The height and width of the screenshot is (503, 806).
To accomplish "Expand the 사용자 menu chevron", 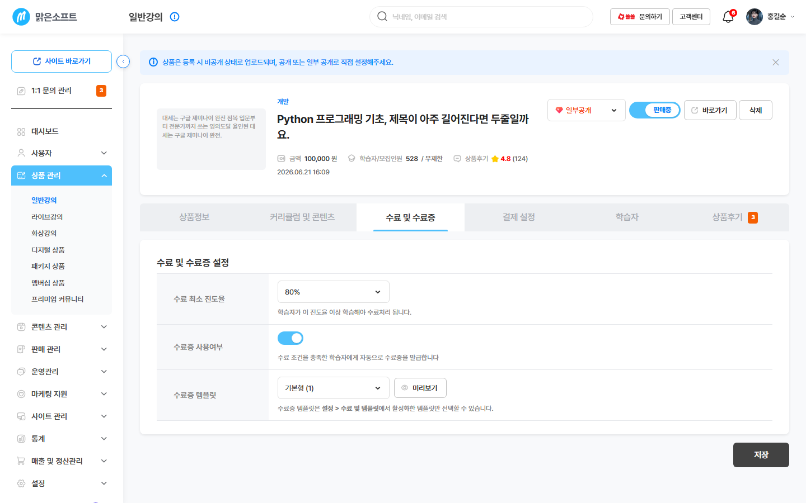I will [x=104, y=153].
